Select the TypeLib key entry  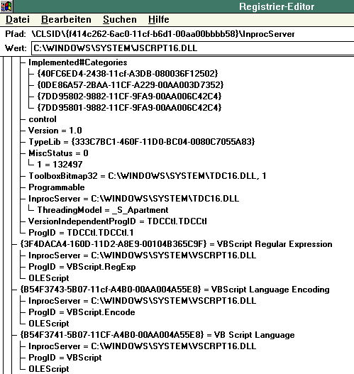pos(142,142)
